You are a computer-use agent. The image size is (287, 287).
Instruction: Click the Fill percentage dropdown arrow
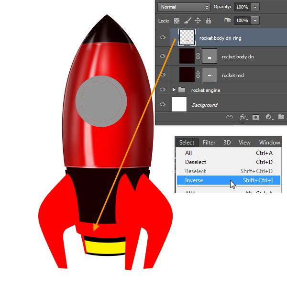[x=255, y=21]
